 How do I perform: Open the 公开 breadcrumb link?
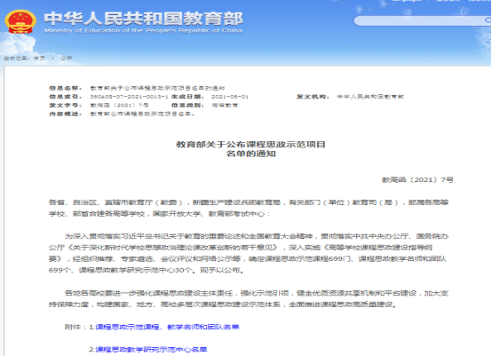67,59
